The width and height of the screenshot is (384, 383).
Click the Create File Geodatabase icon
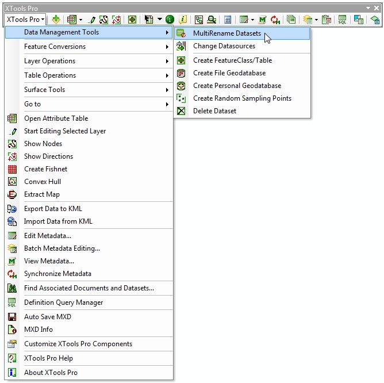[x=181, y=73]
